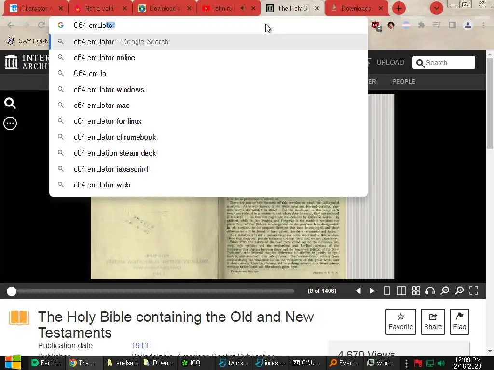The image size is (494, 370).
Task: Click the Share button
Action: (x=433, y=321)
